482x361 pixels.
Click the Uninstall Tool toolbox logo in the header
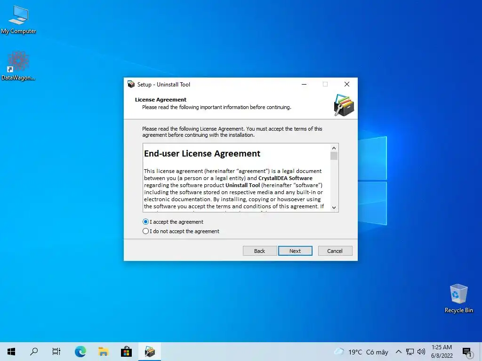344,105
